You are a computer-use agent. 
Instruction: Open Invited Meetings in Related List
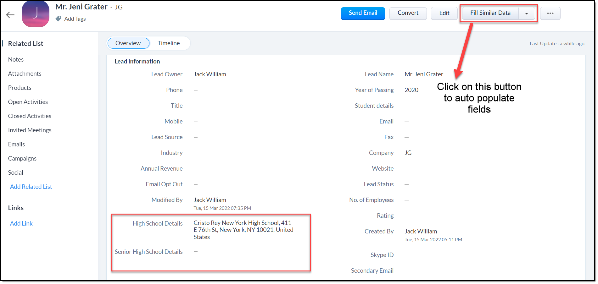[x=30, y=130]
